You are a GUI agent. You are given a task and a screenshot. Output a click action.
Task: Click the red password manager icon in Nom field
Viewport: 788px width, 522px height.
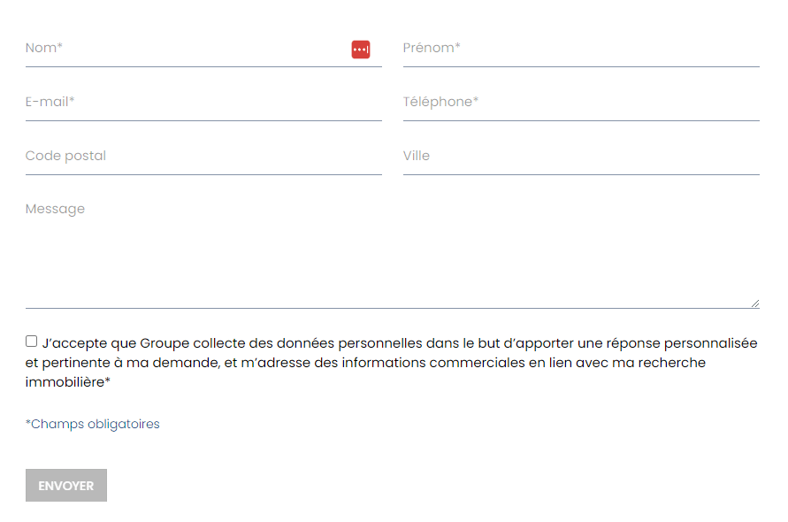pyautogui.click(x=360, y=50)
